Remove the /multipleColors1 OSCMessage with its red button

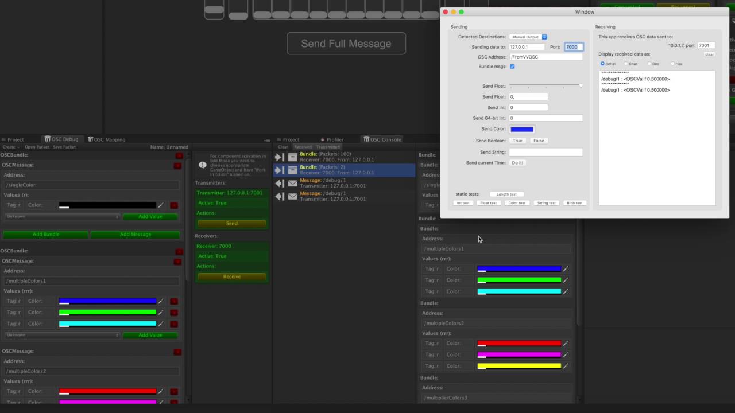coord(177,262)
